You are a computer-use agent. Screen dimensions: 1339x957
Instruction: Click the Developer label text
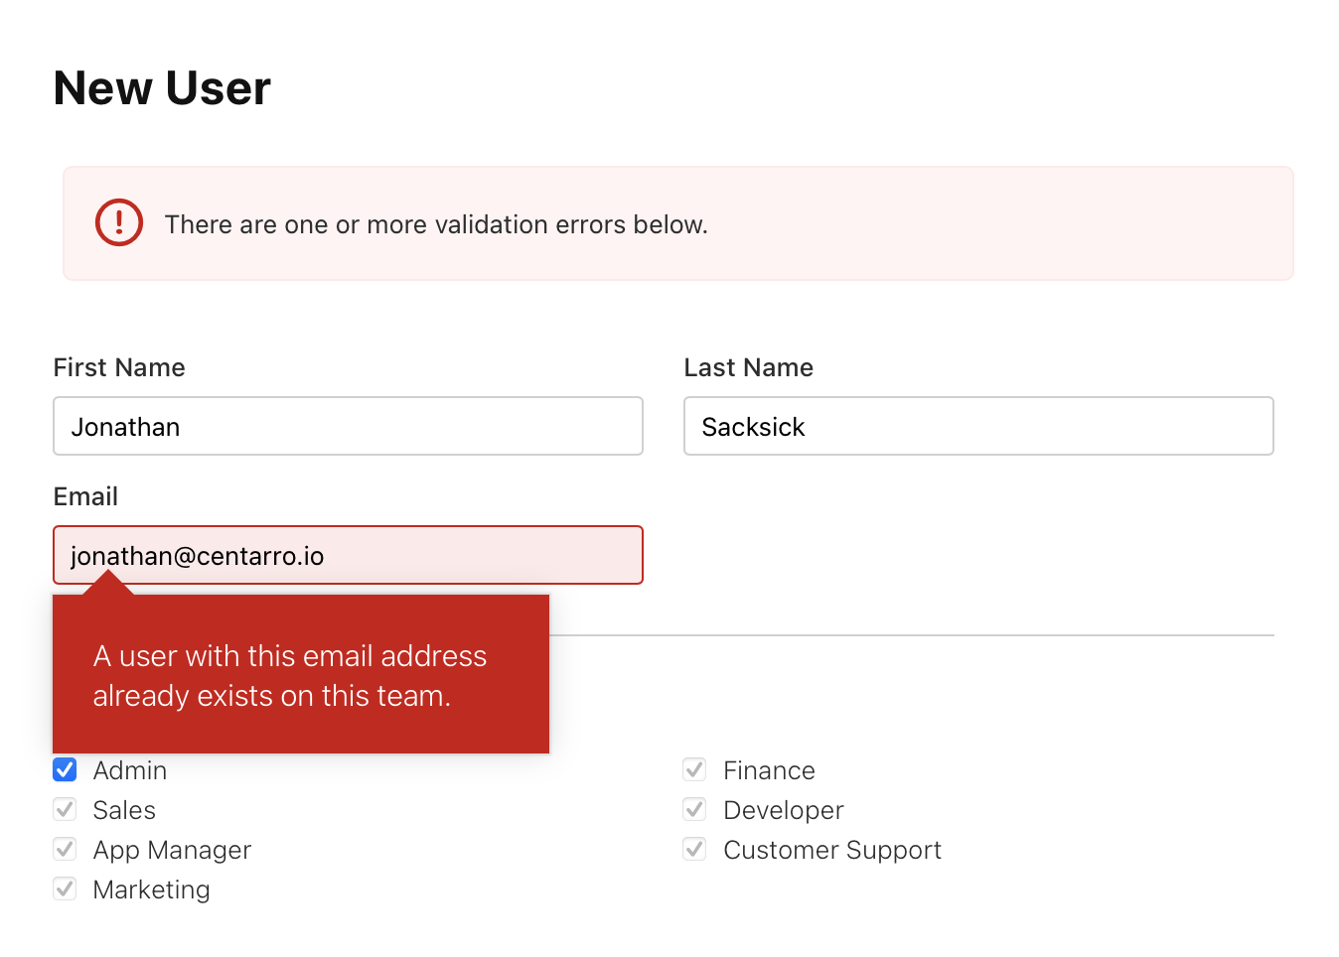(x=784, y=810)
